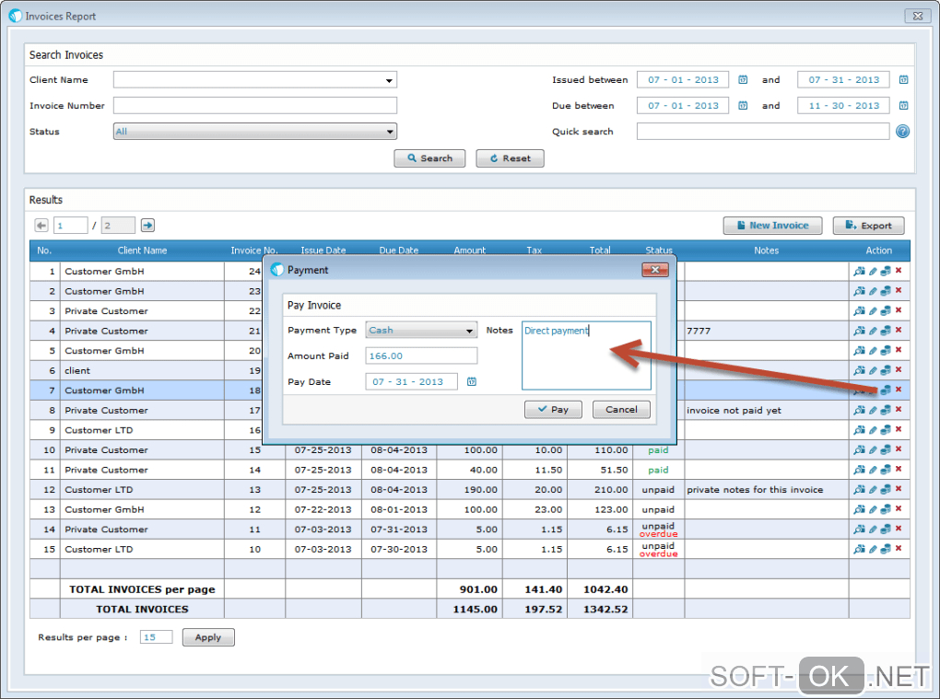Screen dimensions: 940x699
Task: Go to next results page arrow
Action: 147,226
